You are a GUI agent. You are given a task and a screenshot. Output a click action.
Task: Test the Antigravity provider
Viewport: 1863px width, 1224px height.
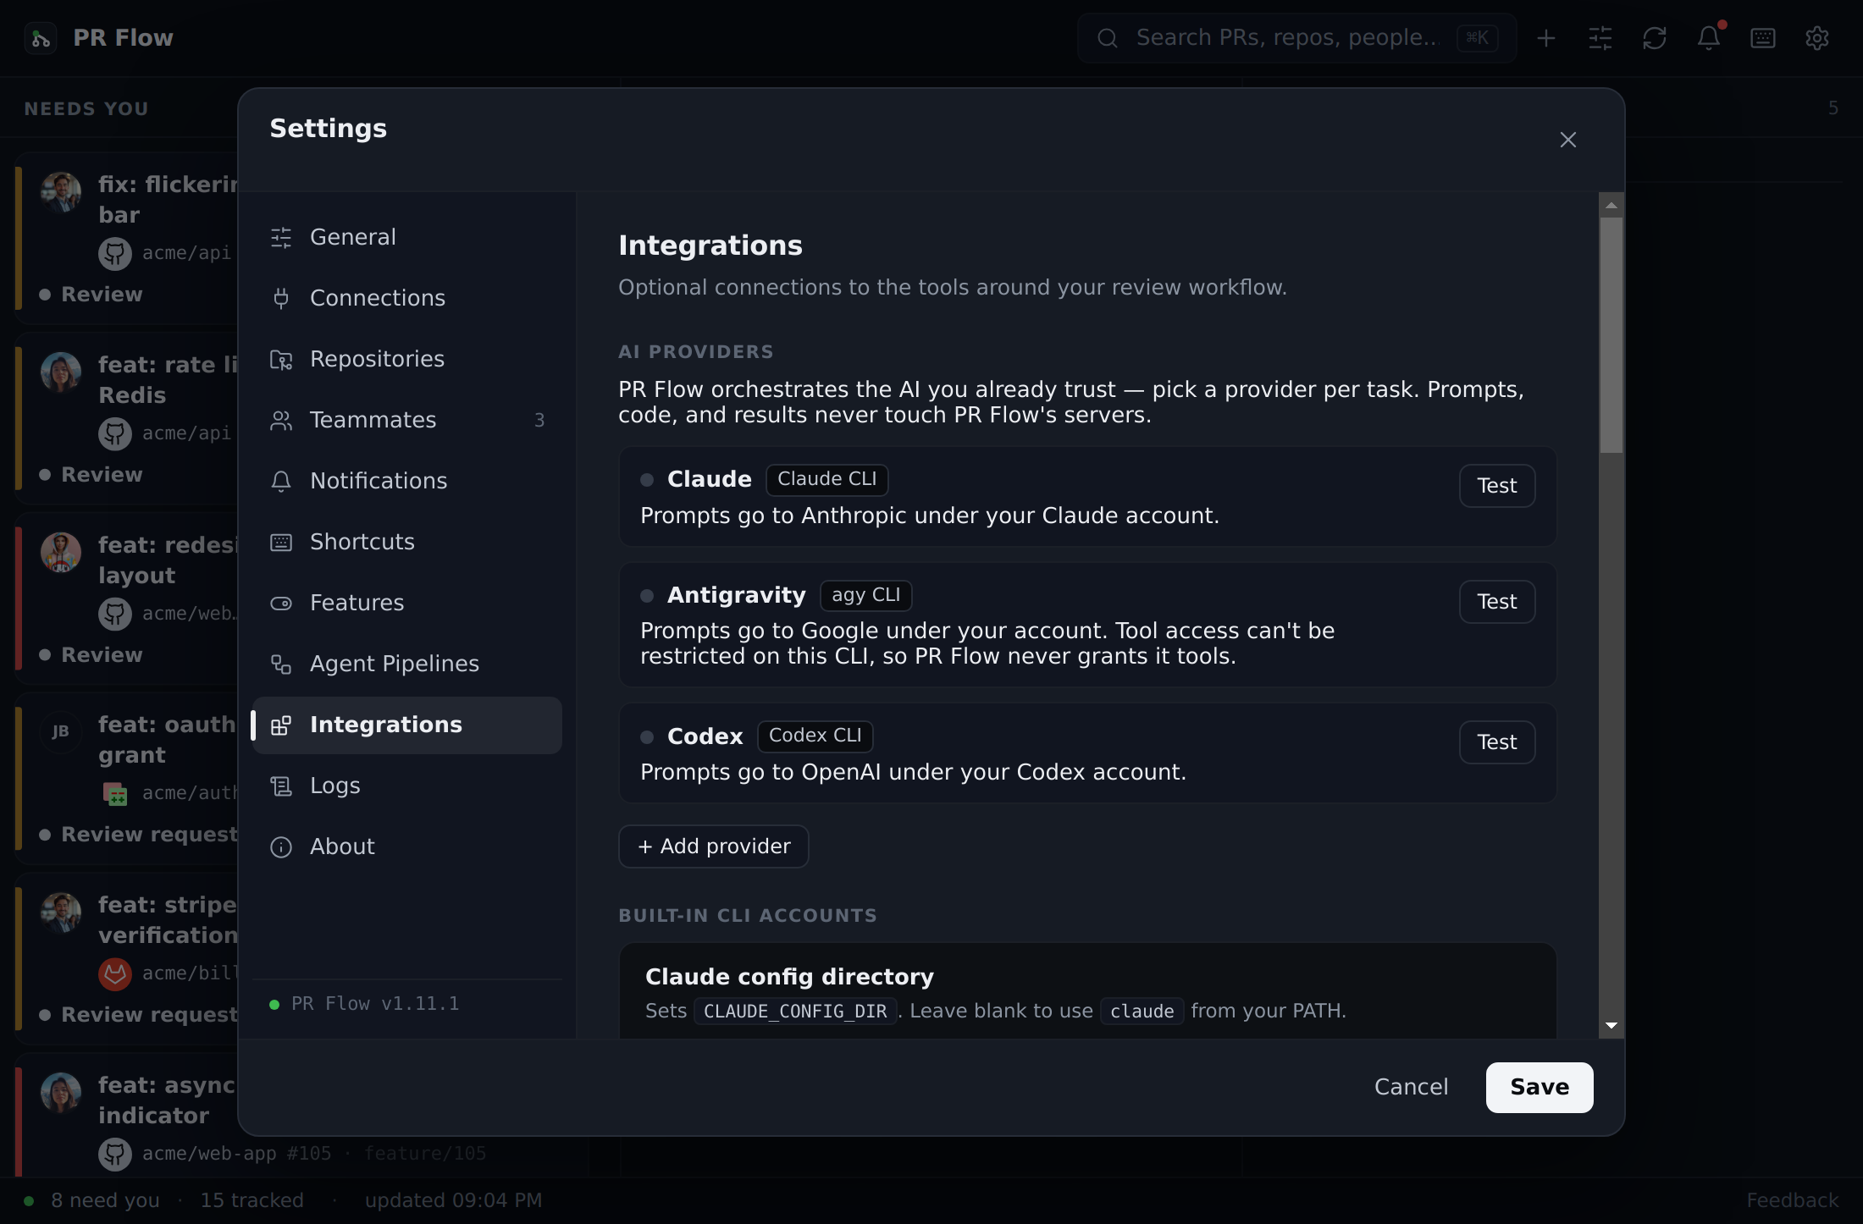1496,602
